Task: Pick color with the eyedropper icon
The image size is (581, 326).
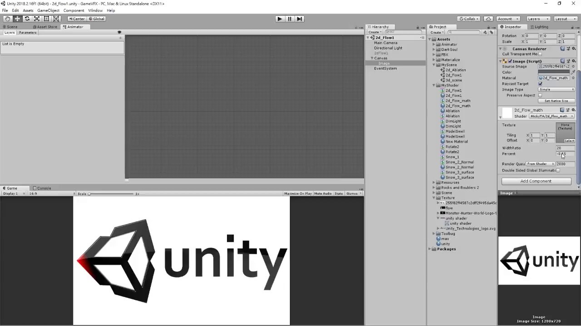Action: click(573, 72)
